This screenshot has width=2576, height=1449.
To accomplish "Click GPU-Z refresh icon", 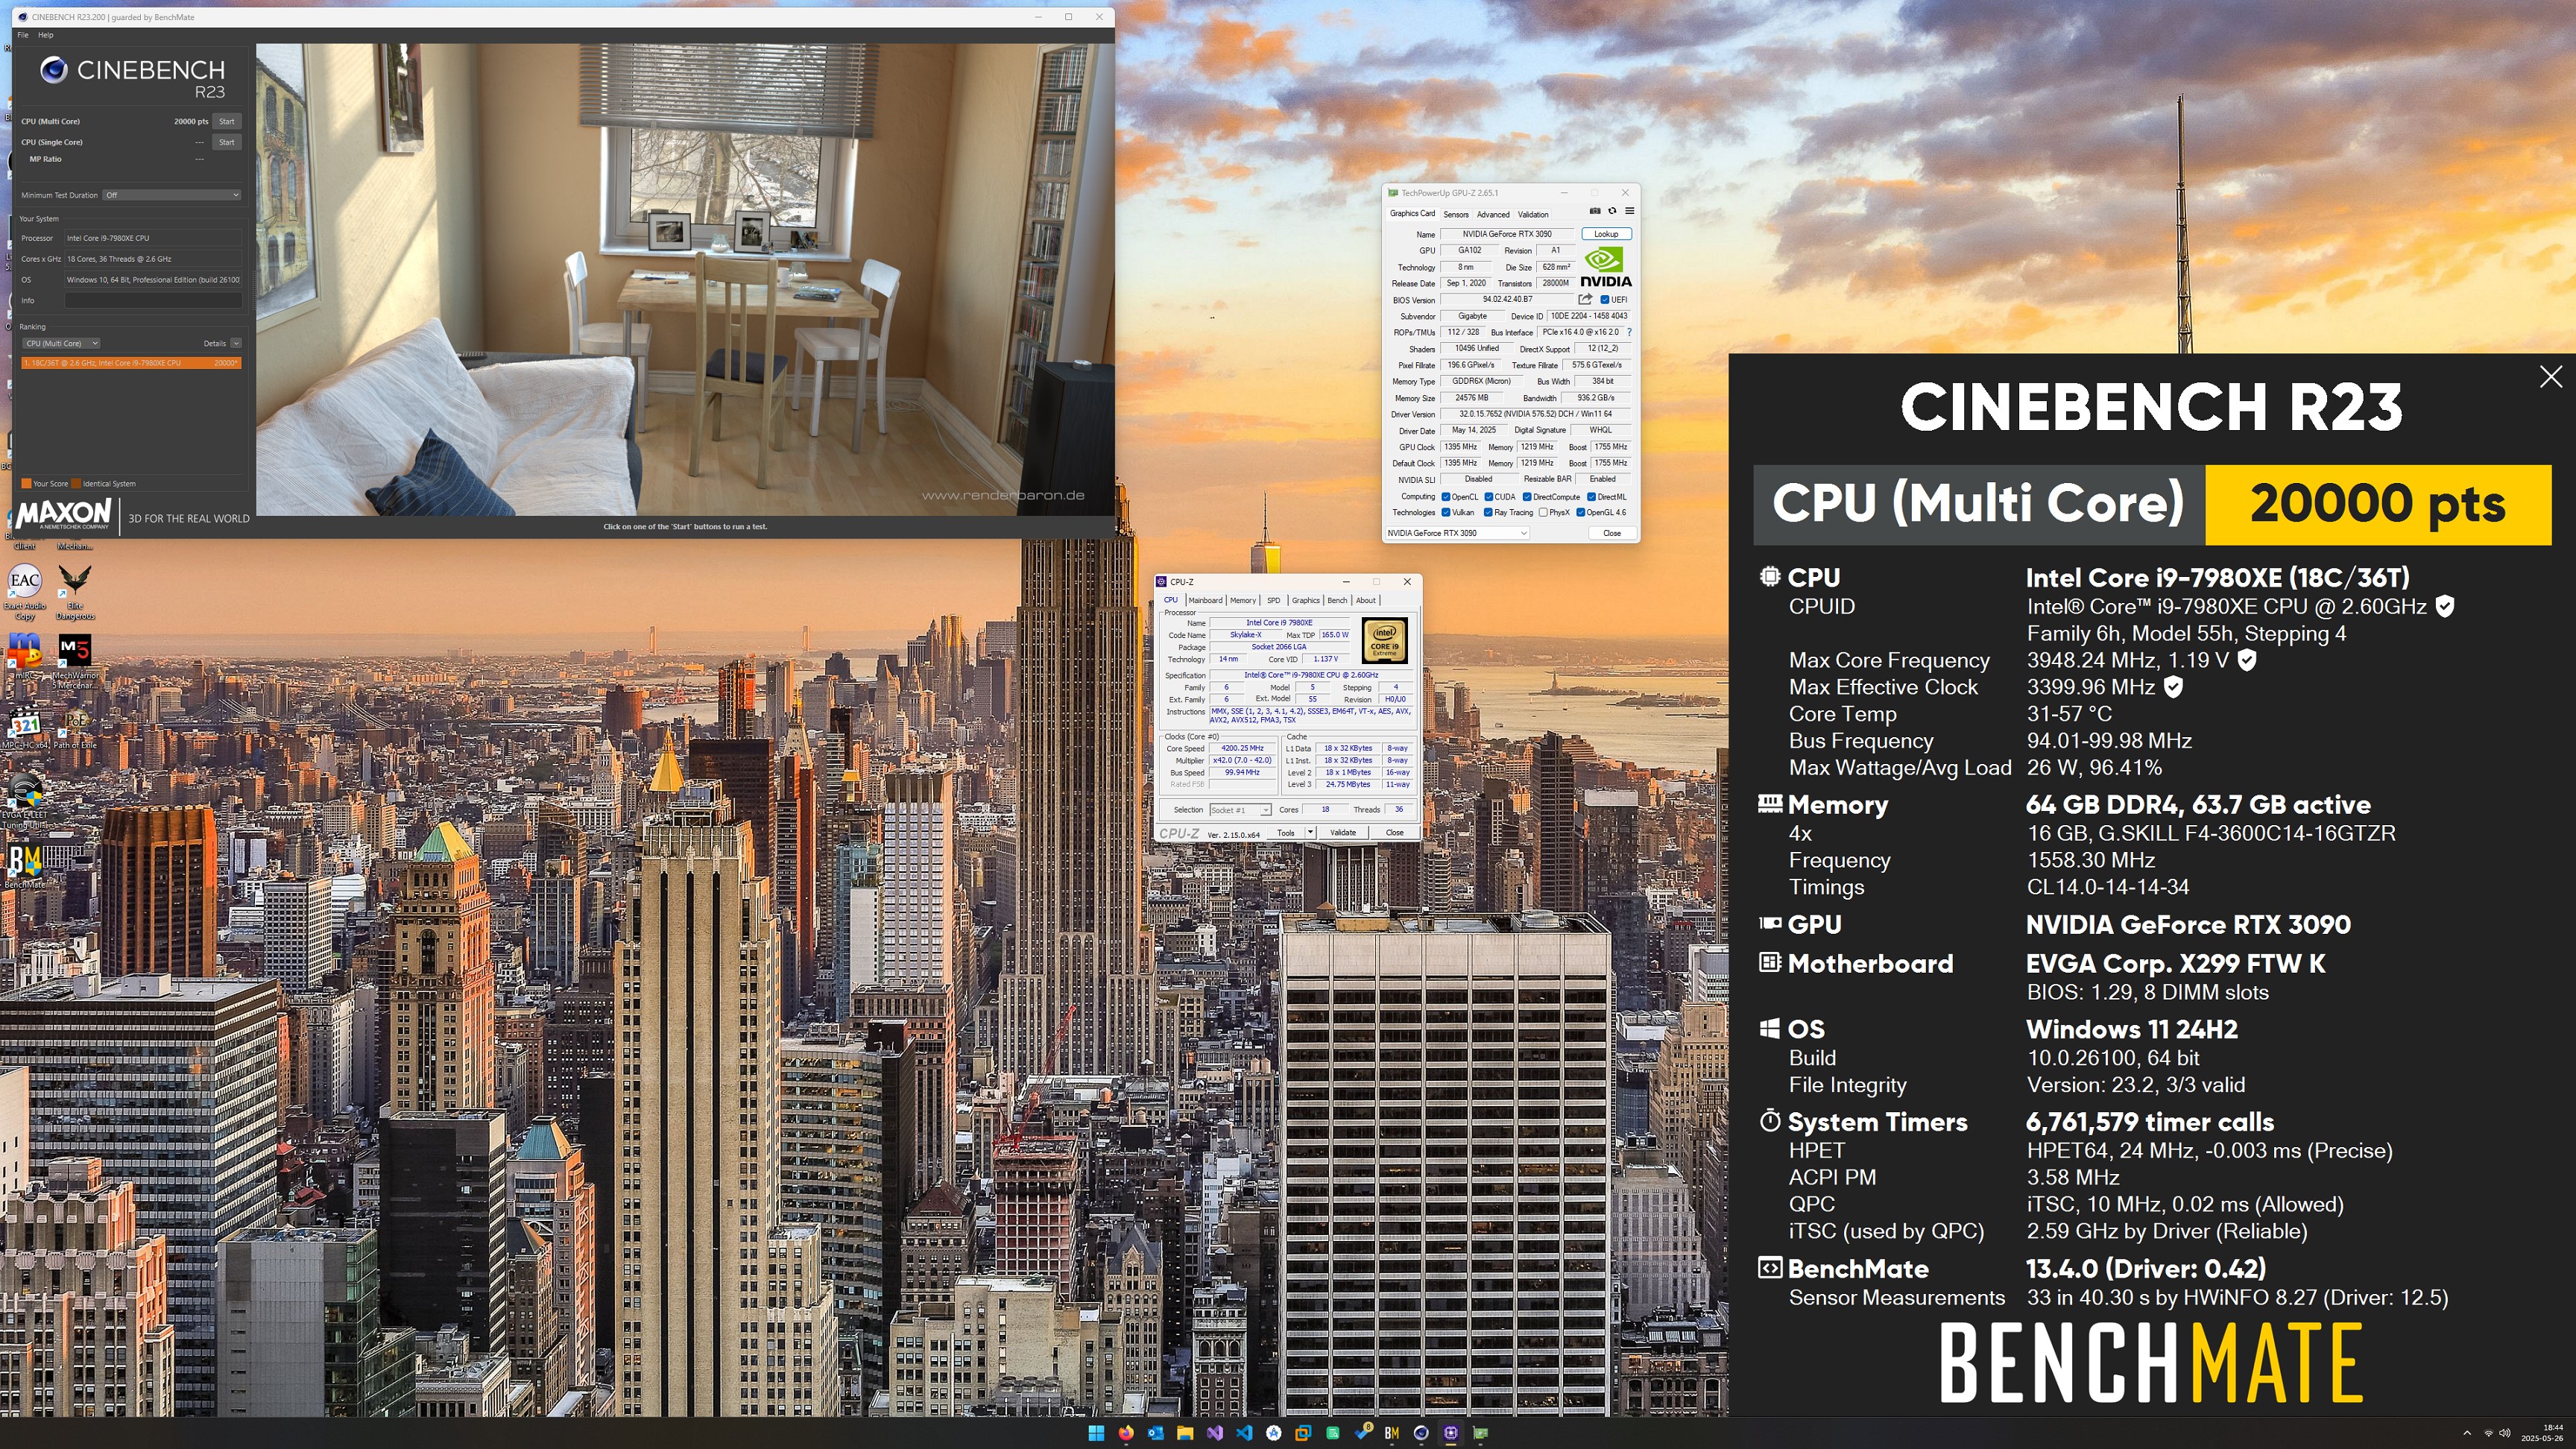I will coord(1612,211).
